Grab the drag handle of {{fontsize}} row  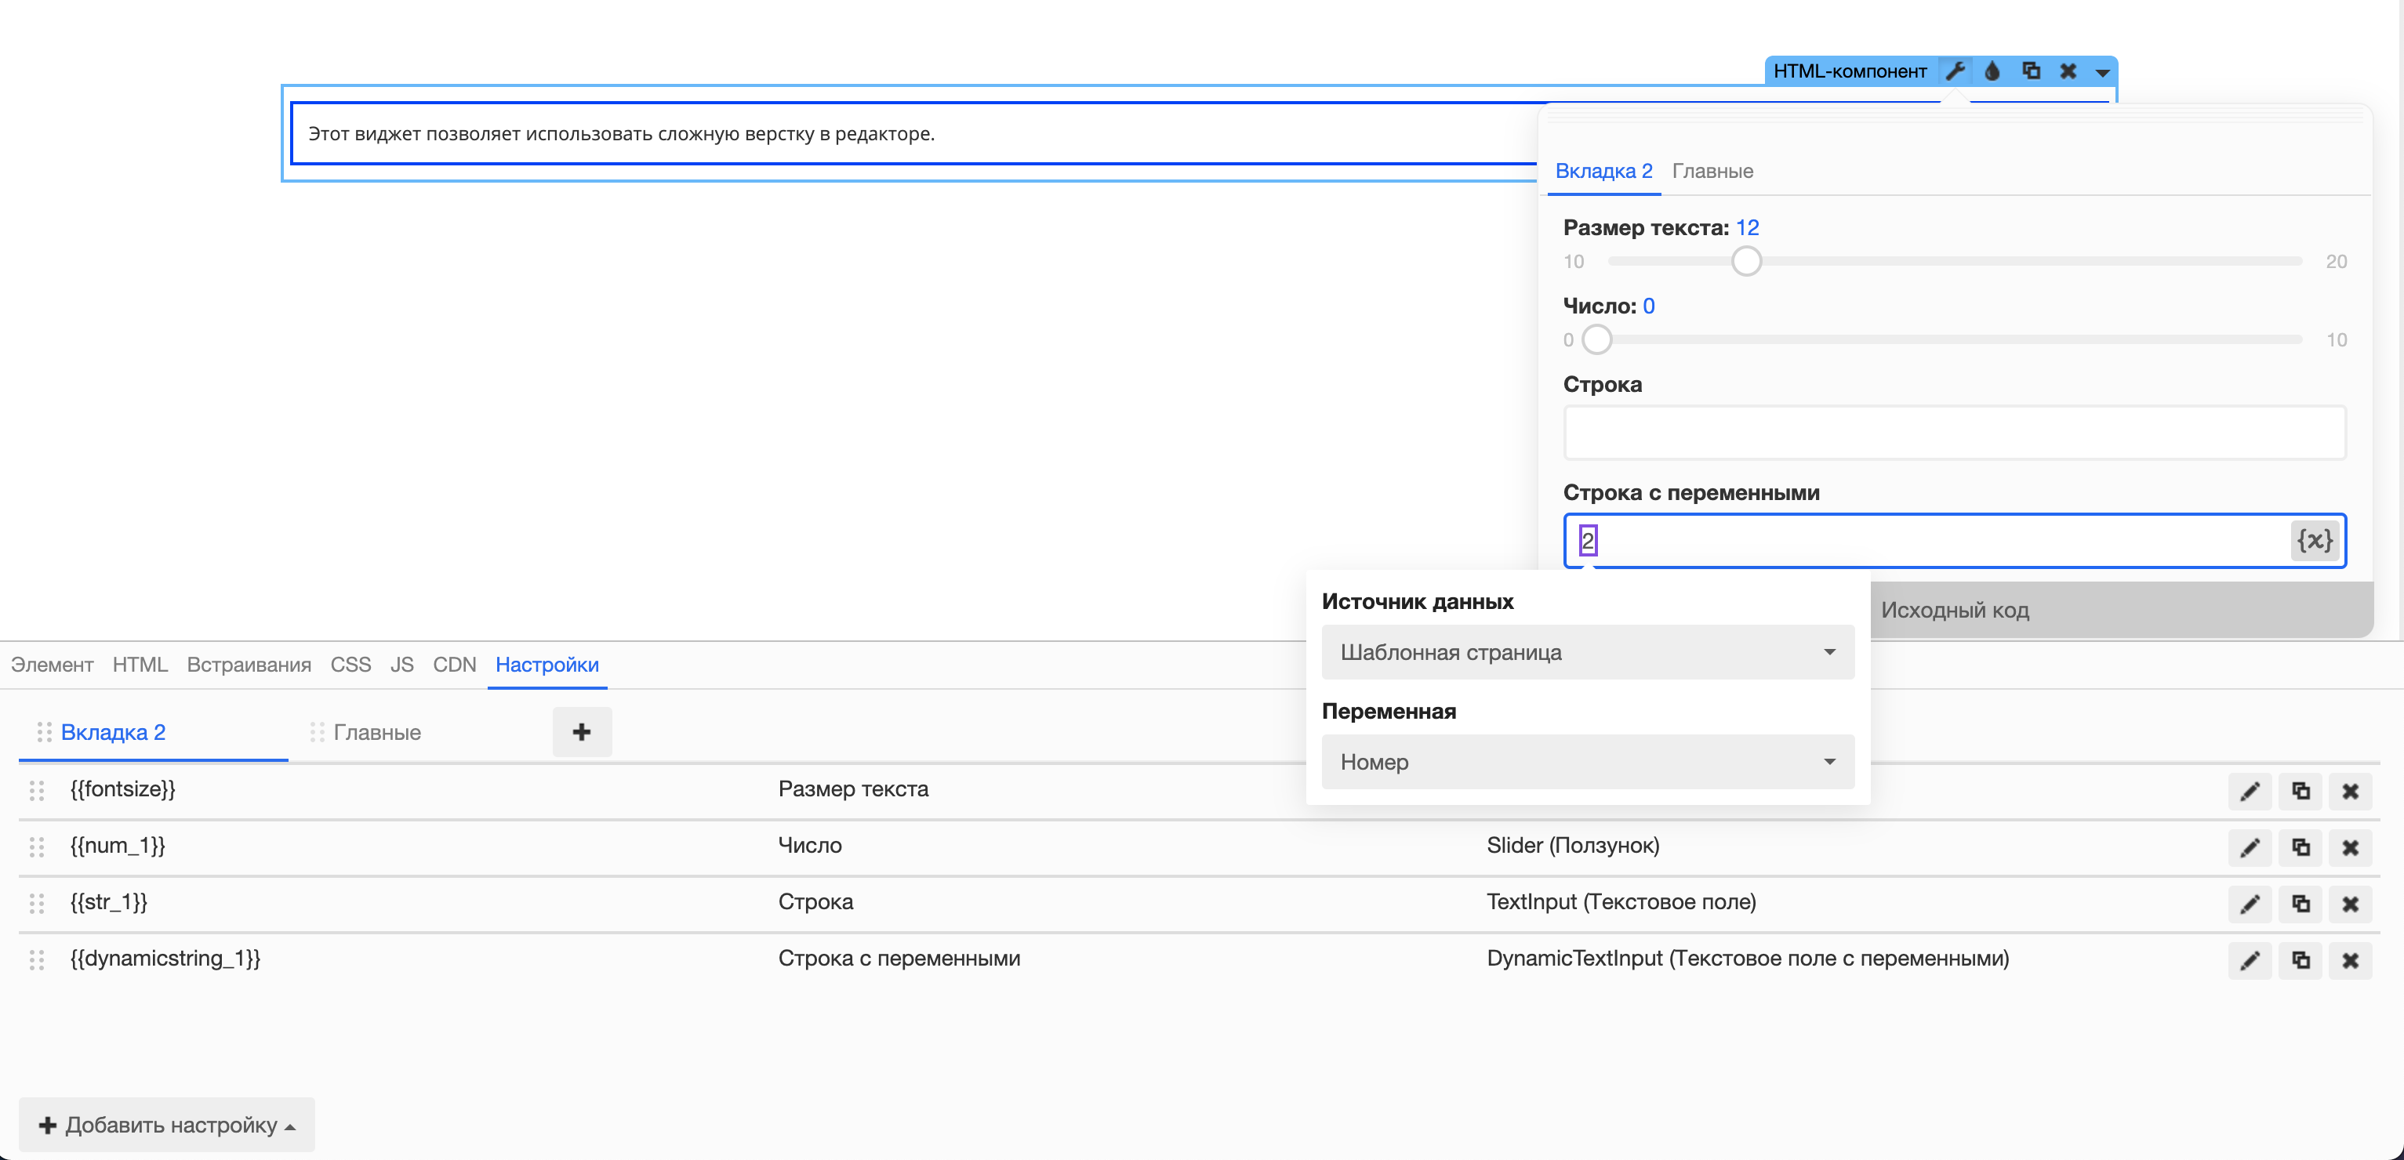[36, 790]
